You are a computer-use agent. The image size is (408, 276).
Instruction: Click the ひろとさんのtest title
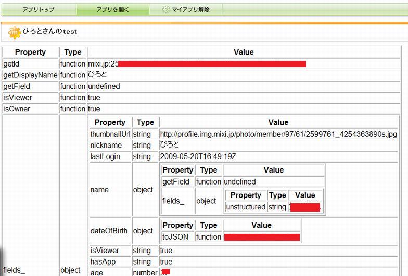[50, 31]
